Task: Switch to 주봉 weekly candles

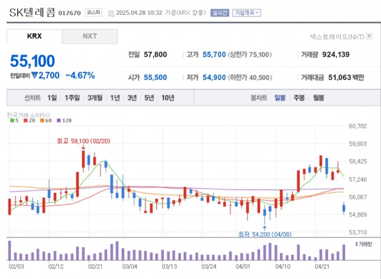Action: pyautogui.click(x=299, y=98)
